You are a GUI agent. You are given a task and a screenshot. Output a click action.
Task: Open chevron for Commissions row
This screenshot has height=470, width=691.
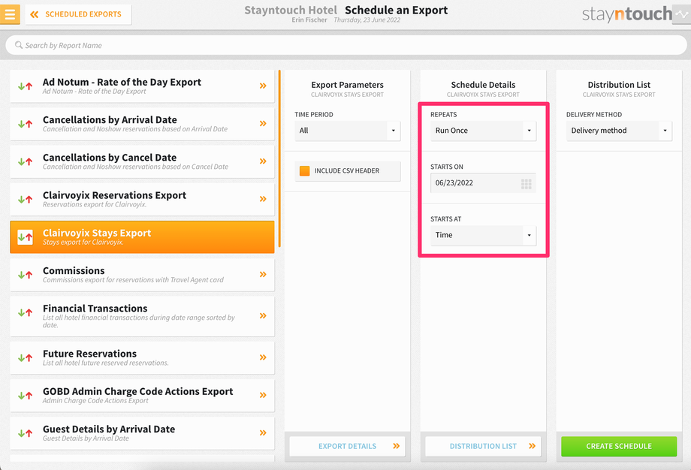coord(263,275)
